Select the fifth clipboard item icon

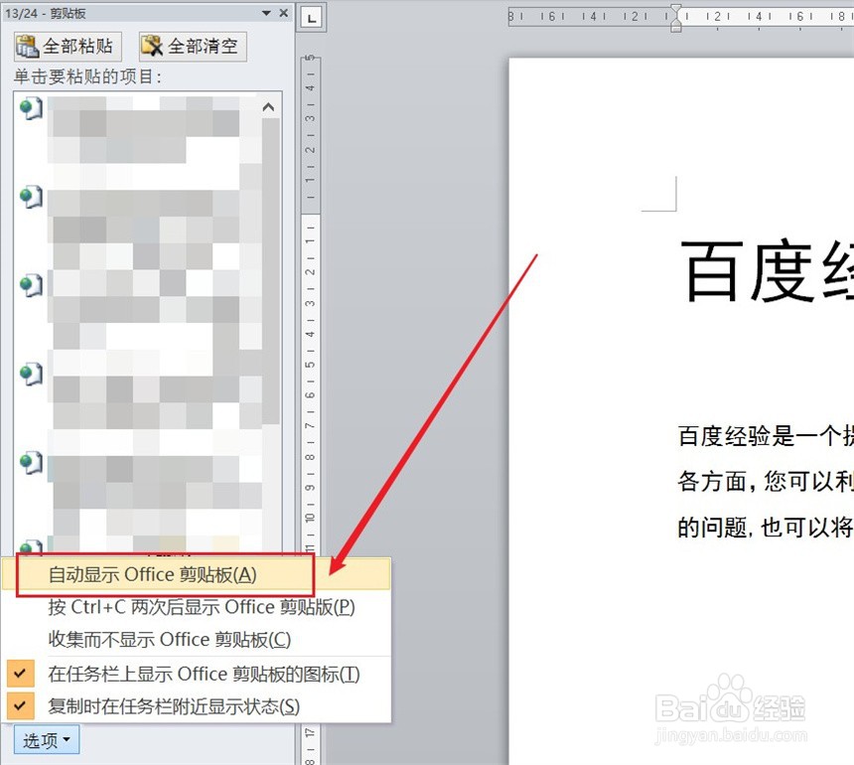(31, 463)
